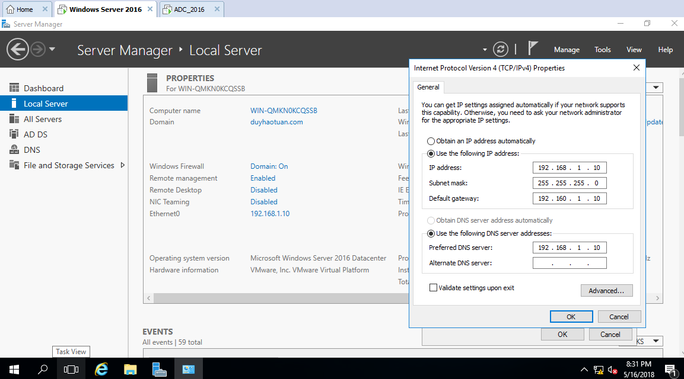
Task: Open the View menu
Action: (x=634, y=50)
